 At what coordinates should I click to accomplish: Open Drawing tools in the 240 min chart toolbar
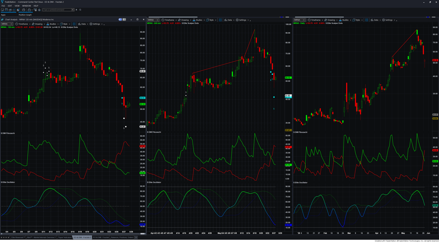point(184,20)
